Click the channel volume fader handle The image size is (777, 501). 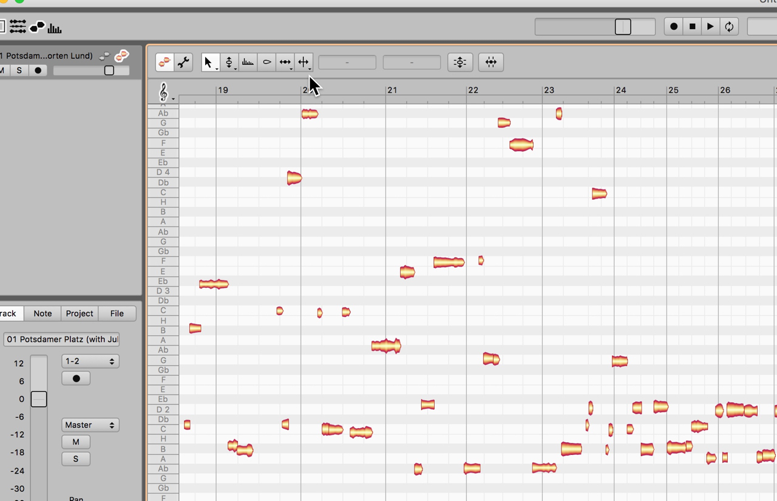[39, 399]
